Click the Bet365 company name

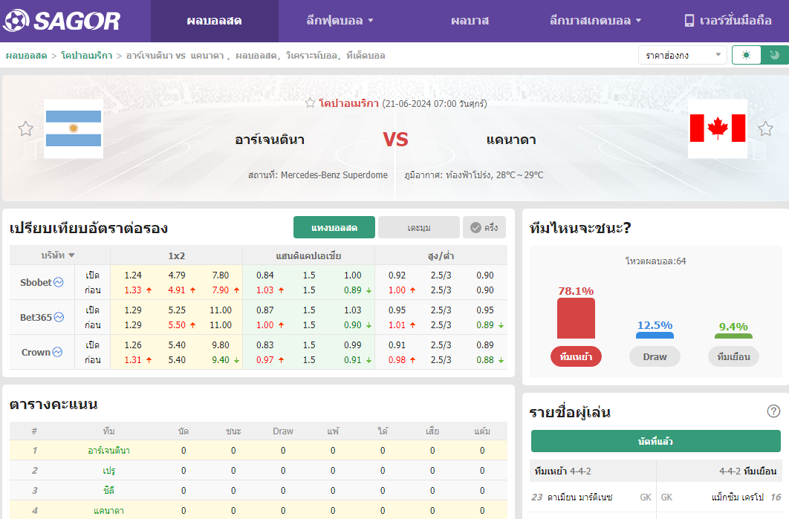pyautogui.click(x=36, y=317)
